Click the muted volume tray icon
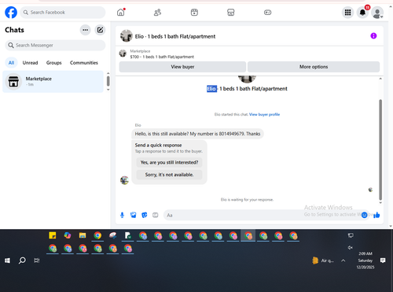 pyautogui.click(x=351, y=247)
